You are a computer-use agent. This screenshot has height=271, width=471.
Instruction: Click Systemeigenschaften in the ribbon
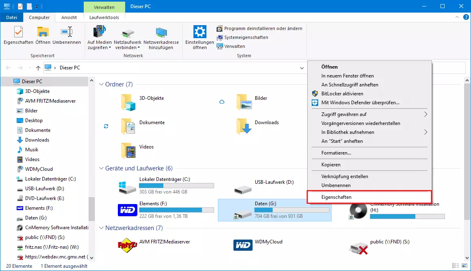[243, 37]
